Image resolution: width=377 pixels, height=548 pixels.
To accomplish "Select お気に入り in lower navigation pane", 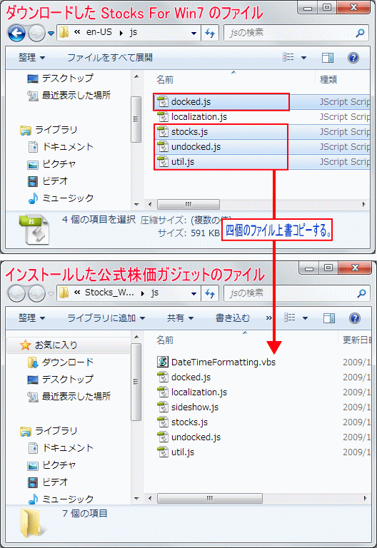I will [x=49, y=345].
